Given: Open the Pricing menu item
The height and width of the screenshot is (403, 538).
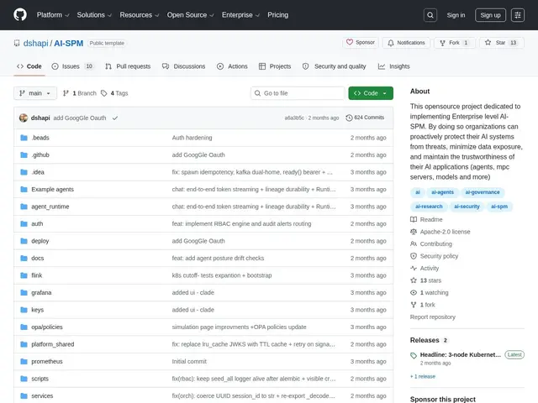Looking at the screenshot, I should click(278, 15).
